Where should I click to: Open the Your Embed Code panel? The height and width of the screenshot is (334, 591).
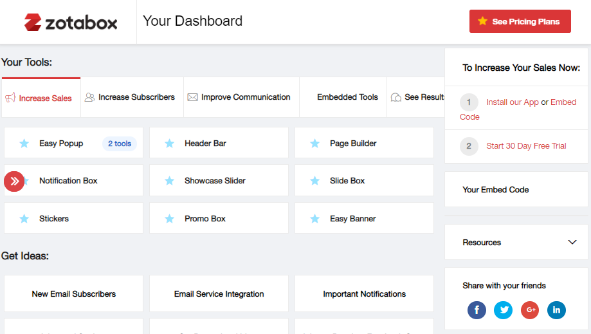(x=516, y=189)
